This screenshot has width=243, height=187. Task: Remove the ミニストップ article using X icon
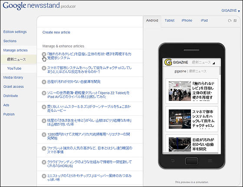44,176
